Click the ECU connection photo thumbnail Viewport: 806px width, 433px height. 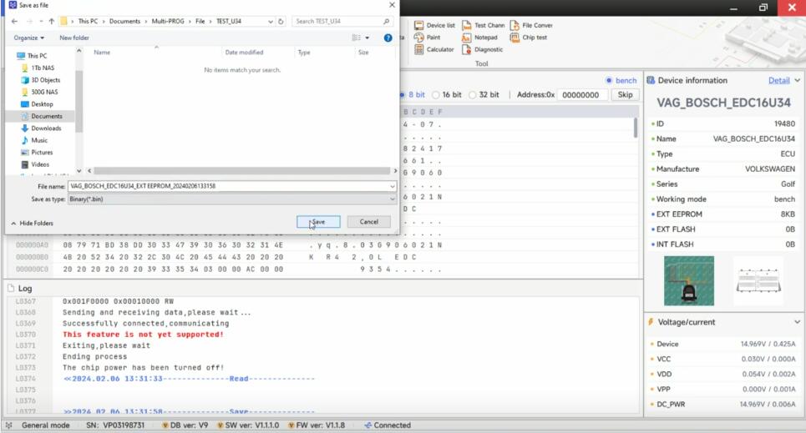click(x=689, y=281)
